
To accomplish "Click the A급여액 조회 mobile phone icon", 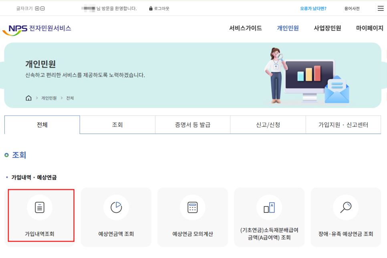I will pos(269,207).
